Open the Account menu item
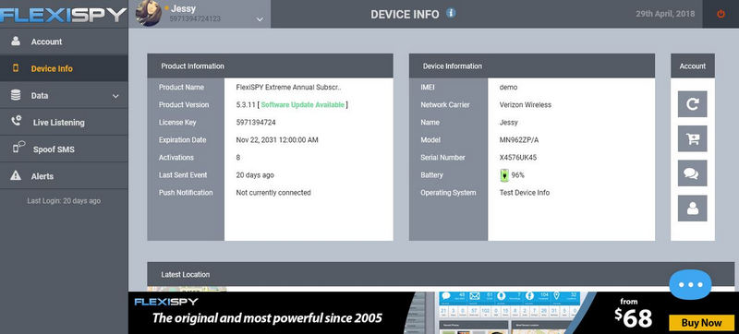Image resolution: width=739 pixels, height=334 pixels. 64,42
